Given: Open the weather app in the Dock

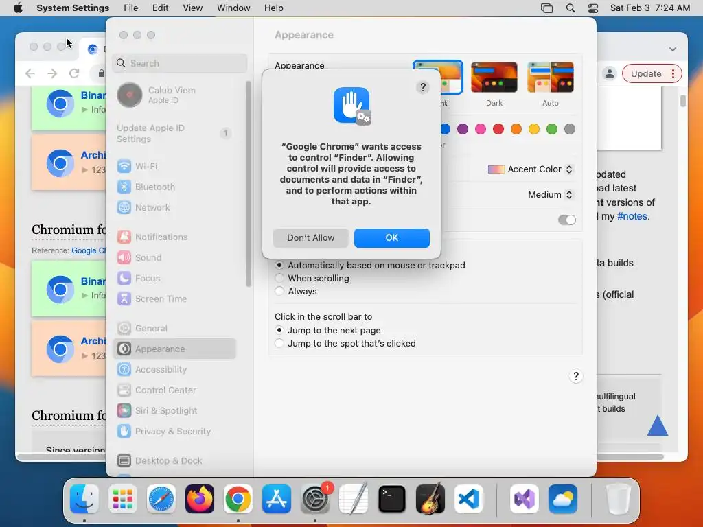Looking at the screenshot, I should (x=563, y=499).
